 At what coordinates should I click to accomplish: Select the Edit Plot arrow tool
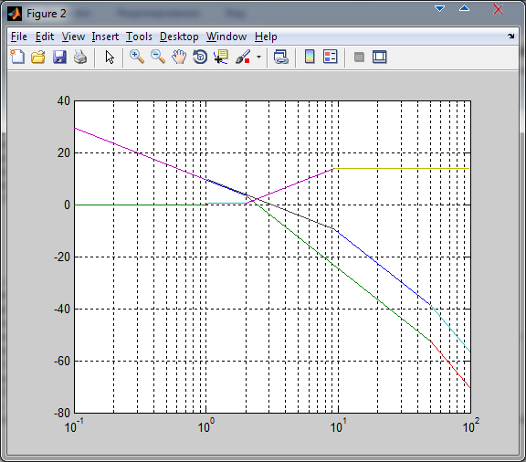point(110,57)
